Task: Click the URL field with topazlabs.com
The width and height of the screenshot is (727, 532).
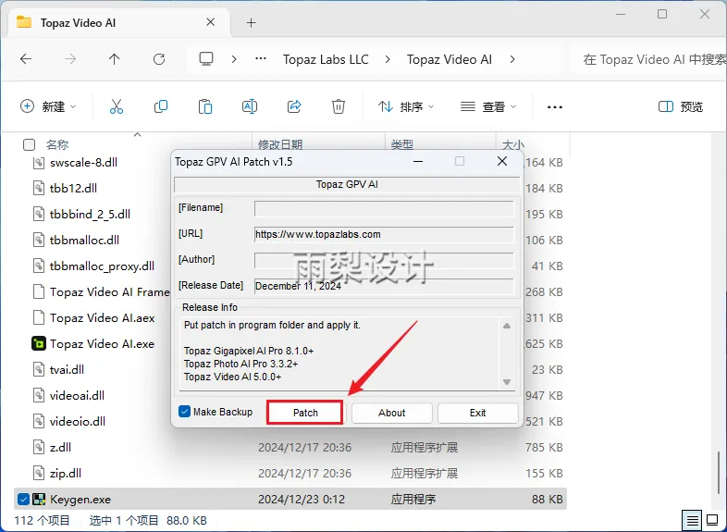Action: [x=384, y=234]
